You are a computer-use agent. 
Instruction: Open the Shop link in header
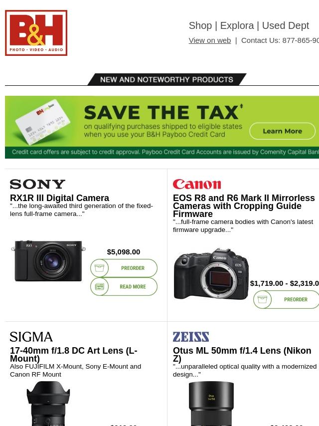point(200,25)
